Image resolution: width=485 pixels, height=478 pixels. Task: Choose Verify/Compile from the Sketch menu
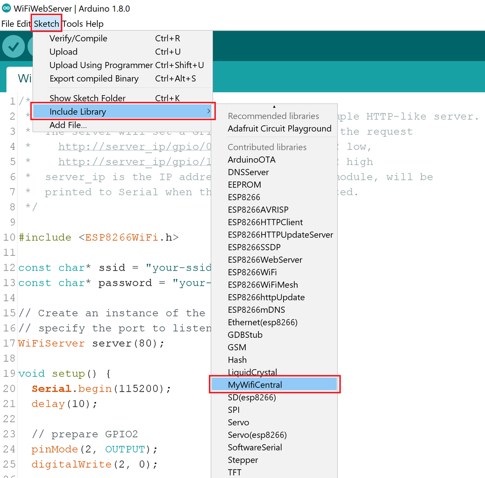(123, 38)
